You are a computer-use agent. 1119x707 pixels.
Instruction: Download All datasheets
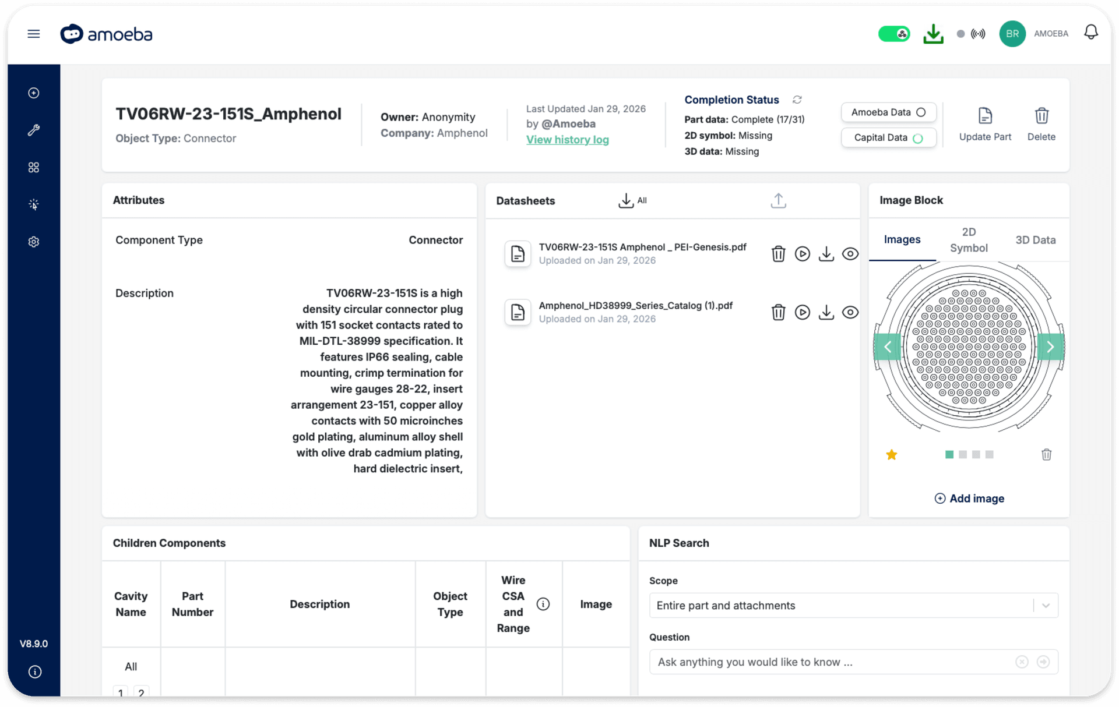[632, 200]
